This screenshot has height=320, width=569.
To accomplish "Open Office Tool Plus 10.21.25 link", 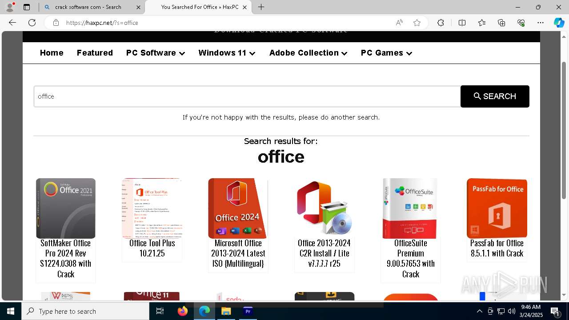I will pos(152,248).
